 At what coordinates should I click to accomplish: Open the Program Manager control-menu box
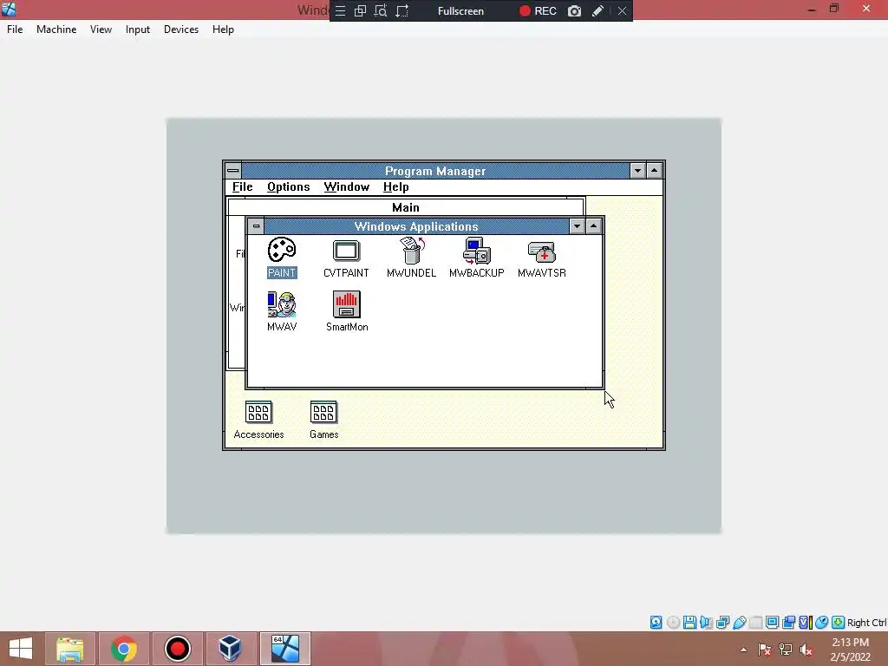click(232, 171)
